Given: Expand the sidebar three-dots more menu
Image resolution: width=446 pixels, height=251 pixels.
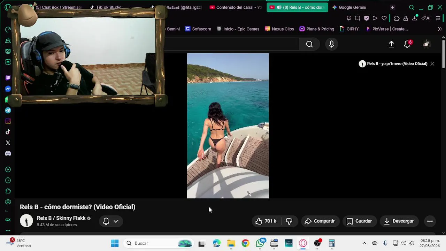Looking at the screenshot, I should tap(8, 230).
